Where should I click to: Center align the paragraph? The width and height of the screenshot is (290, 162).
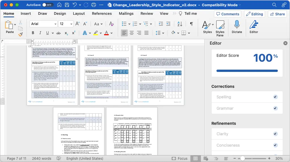[x=132, y=33]
